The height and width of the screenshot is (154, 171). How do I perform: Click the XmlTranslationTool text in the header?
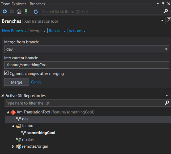(x=41, y=21)
